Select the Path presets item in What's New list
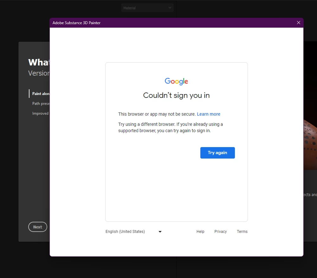Viewport: 317px width, 278px height. [41, 104]
